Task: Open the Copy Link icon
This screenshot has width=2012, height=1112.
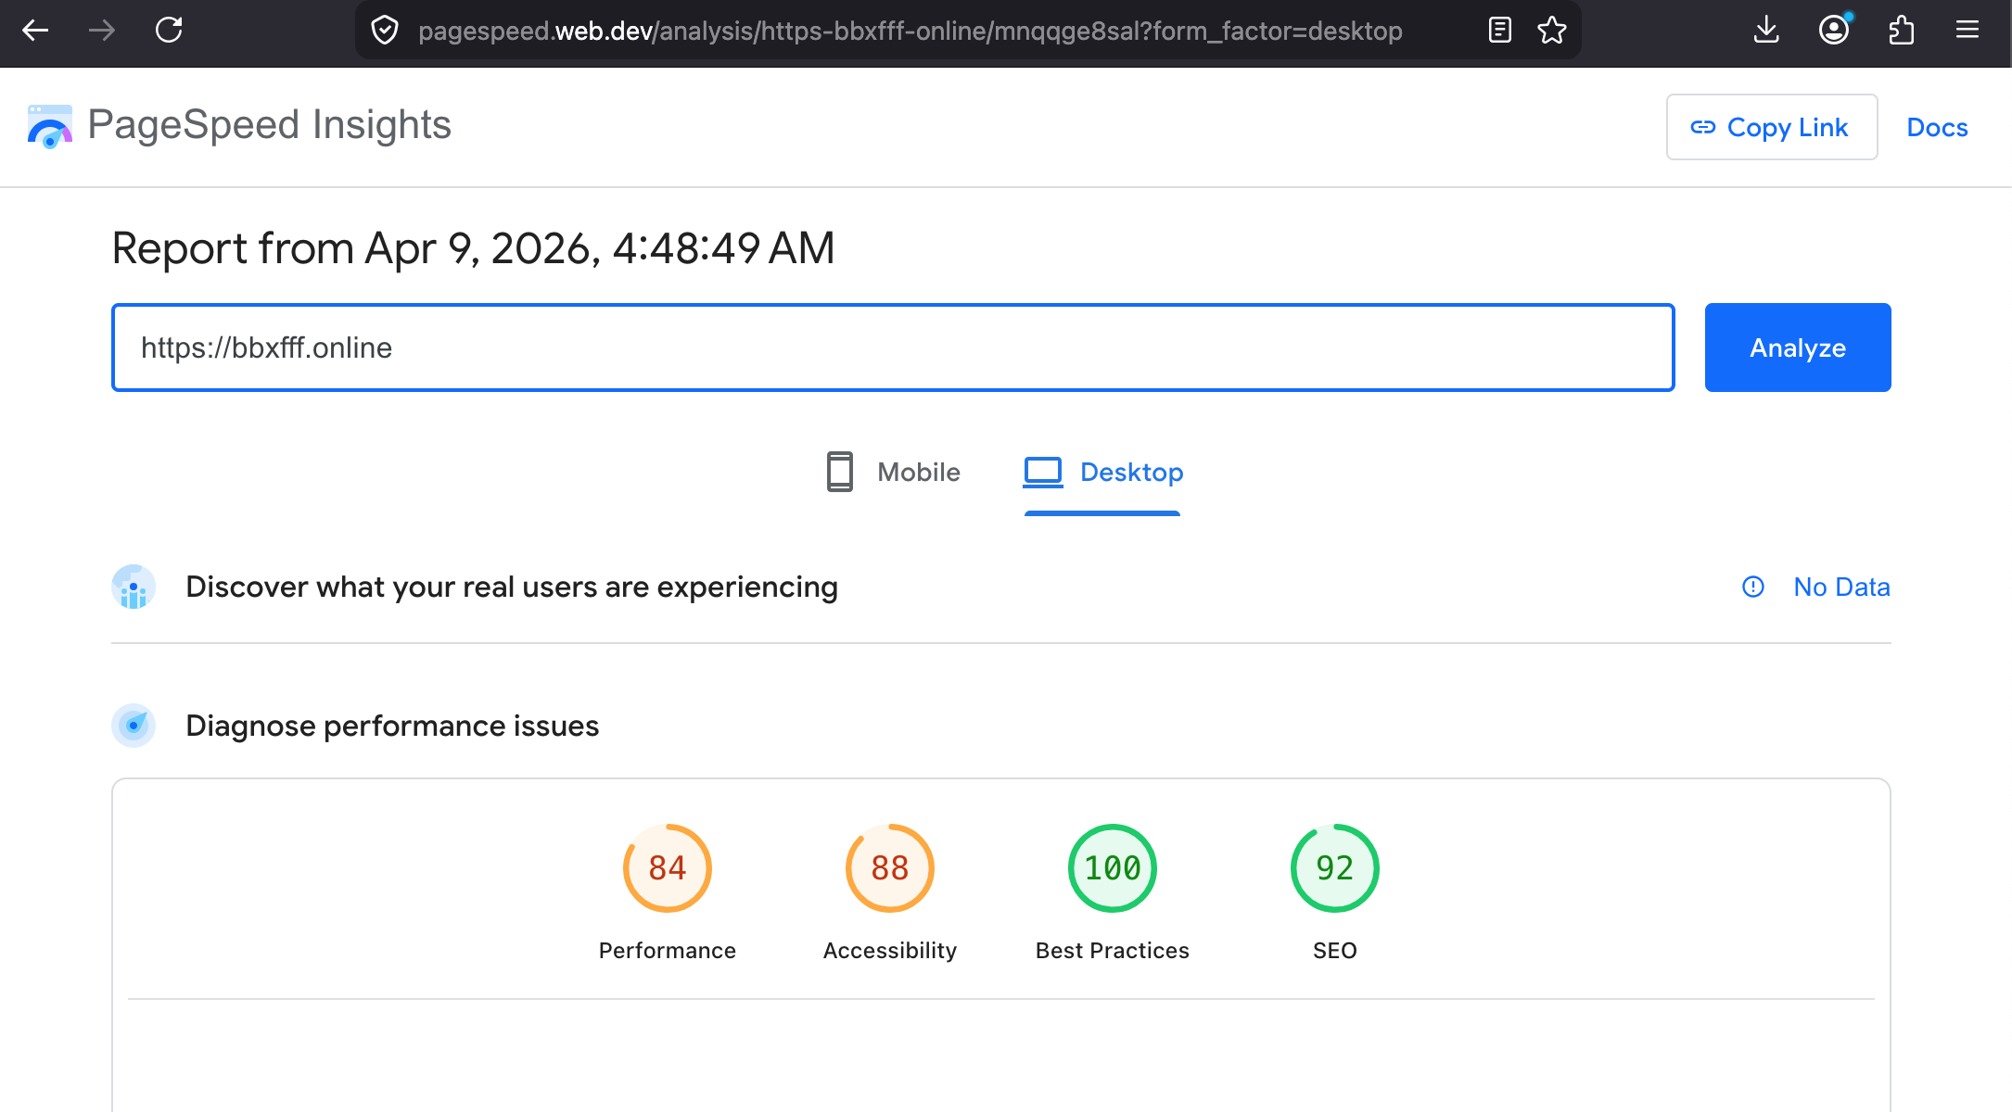Action: 1704,127
